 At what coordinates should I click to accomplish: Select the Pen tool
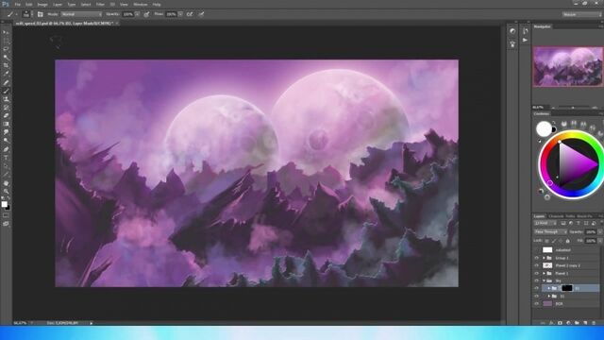click(6, 149)
